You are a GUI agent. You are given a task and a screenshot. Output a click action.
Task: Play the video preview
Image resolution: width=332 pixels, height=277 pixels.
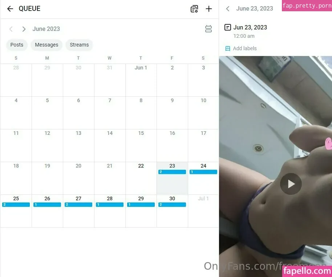coord(291,184)
